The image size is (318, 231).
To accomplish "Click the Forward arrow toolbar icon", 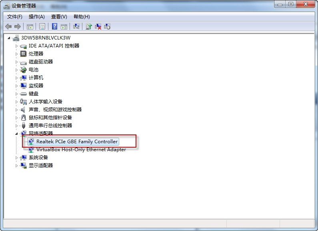I will [18, 26].
